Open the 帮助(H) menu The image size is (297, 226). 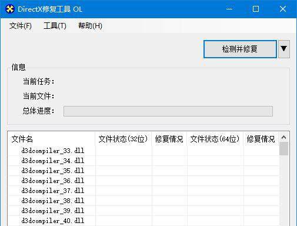90,26
